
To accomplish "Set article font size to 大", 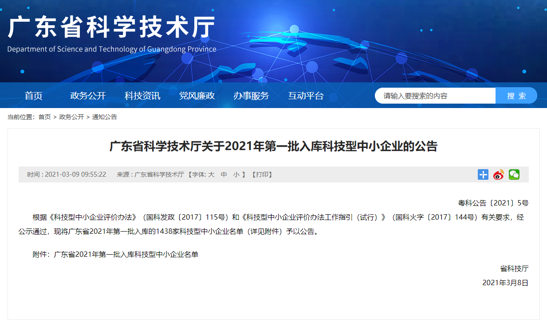I will tap(211, 174).
